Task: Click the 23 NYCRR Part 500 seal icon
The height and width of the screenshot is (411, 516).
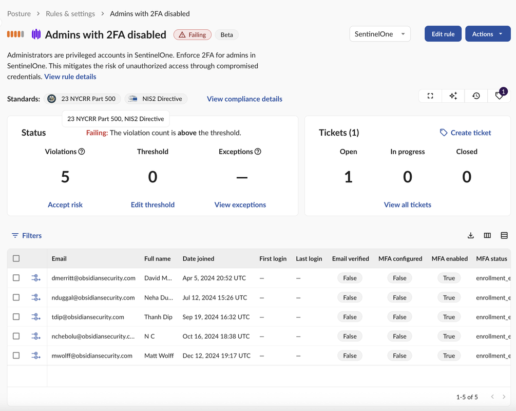Action: pyautogui.click(x=52, y=99)
